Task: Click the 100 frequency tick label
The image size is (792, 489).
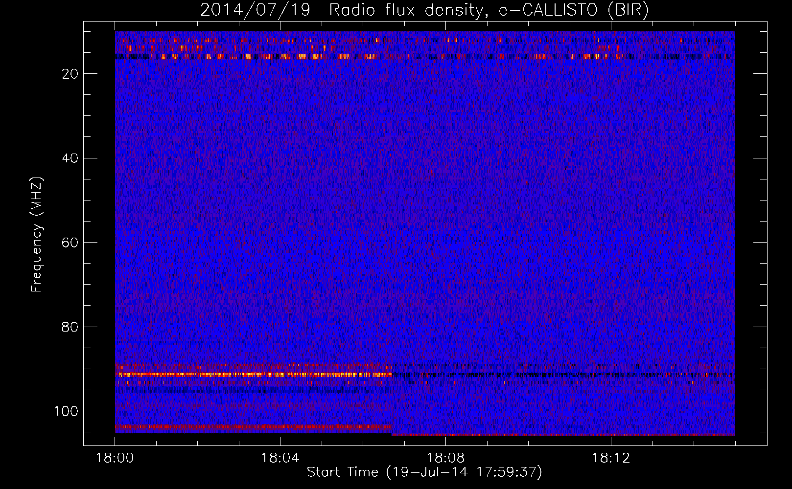Action: (x=66, y=411)
